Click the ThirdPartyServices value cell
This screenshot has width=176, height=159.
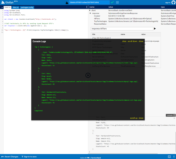(148, 66)
